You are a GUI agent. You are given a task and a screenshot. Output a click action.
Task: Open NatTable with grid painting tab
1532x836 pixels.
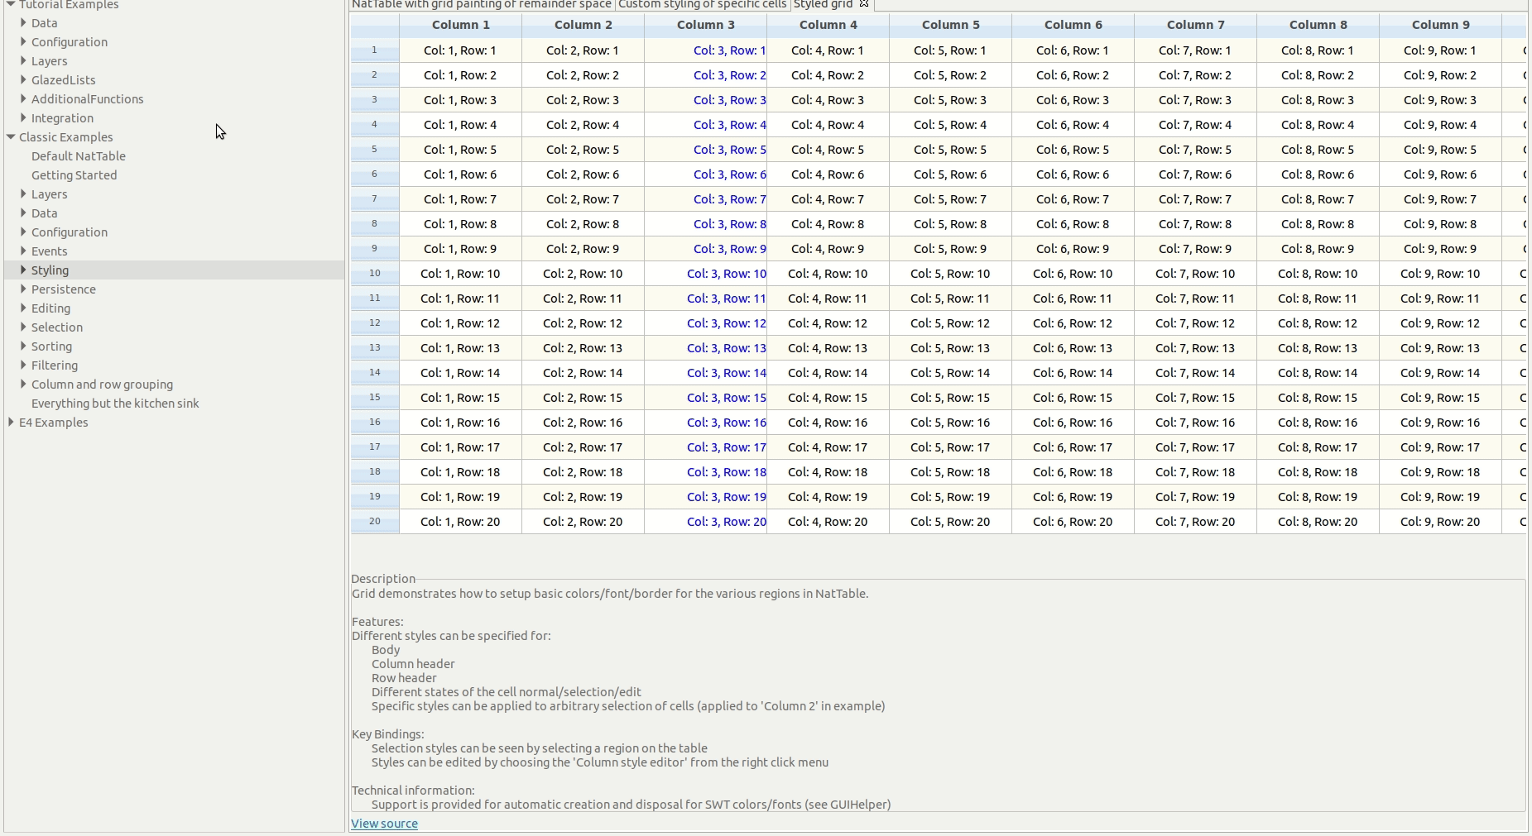click(482, 4)
